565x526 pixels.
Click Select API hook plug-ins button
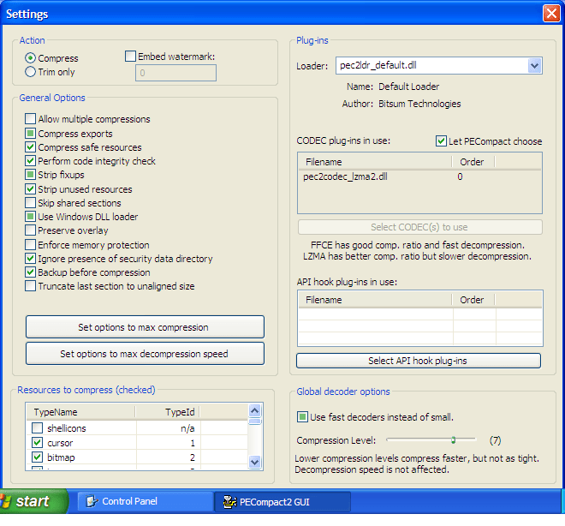419,361
